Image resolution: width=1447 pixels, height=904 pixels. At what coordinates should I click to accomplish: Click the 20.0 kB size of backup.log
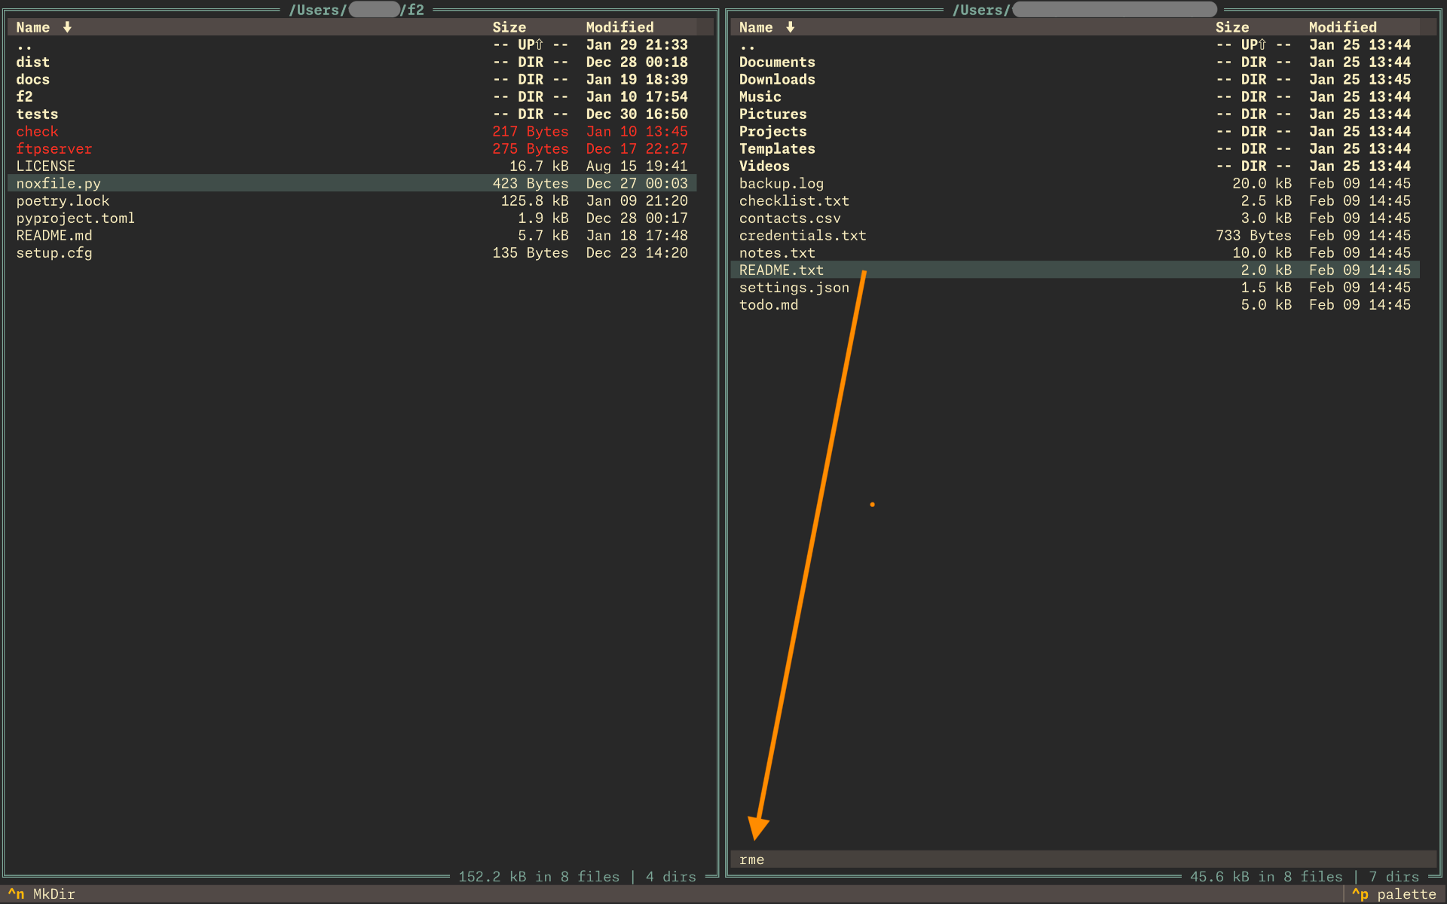pyautogui.click(x=1262, y=184)
